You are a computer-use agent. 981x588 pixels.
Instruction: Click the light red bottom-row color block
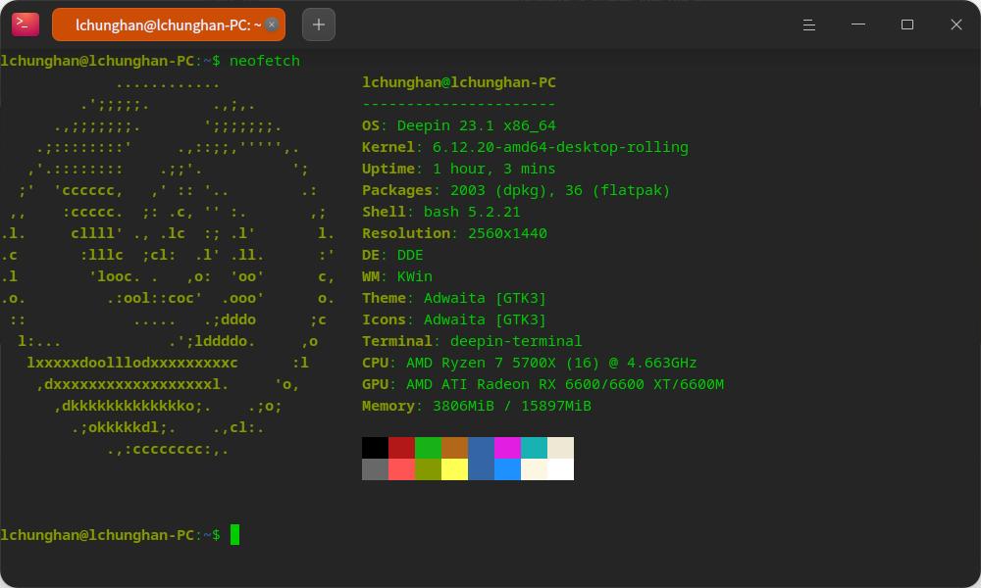click(401, 469)
